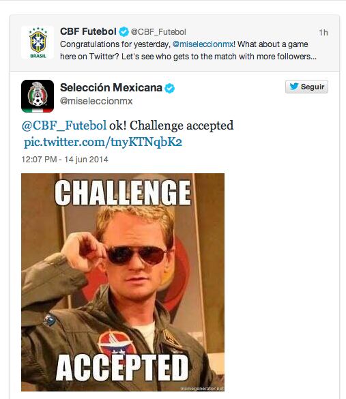
Task: Open the @miseleccionmx mention in the CBF tweet
Action: (203, 44)
